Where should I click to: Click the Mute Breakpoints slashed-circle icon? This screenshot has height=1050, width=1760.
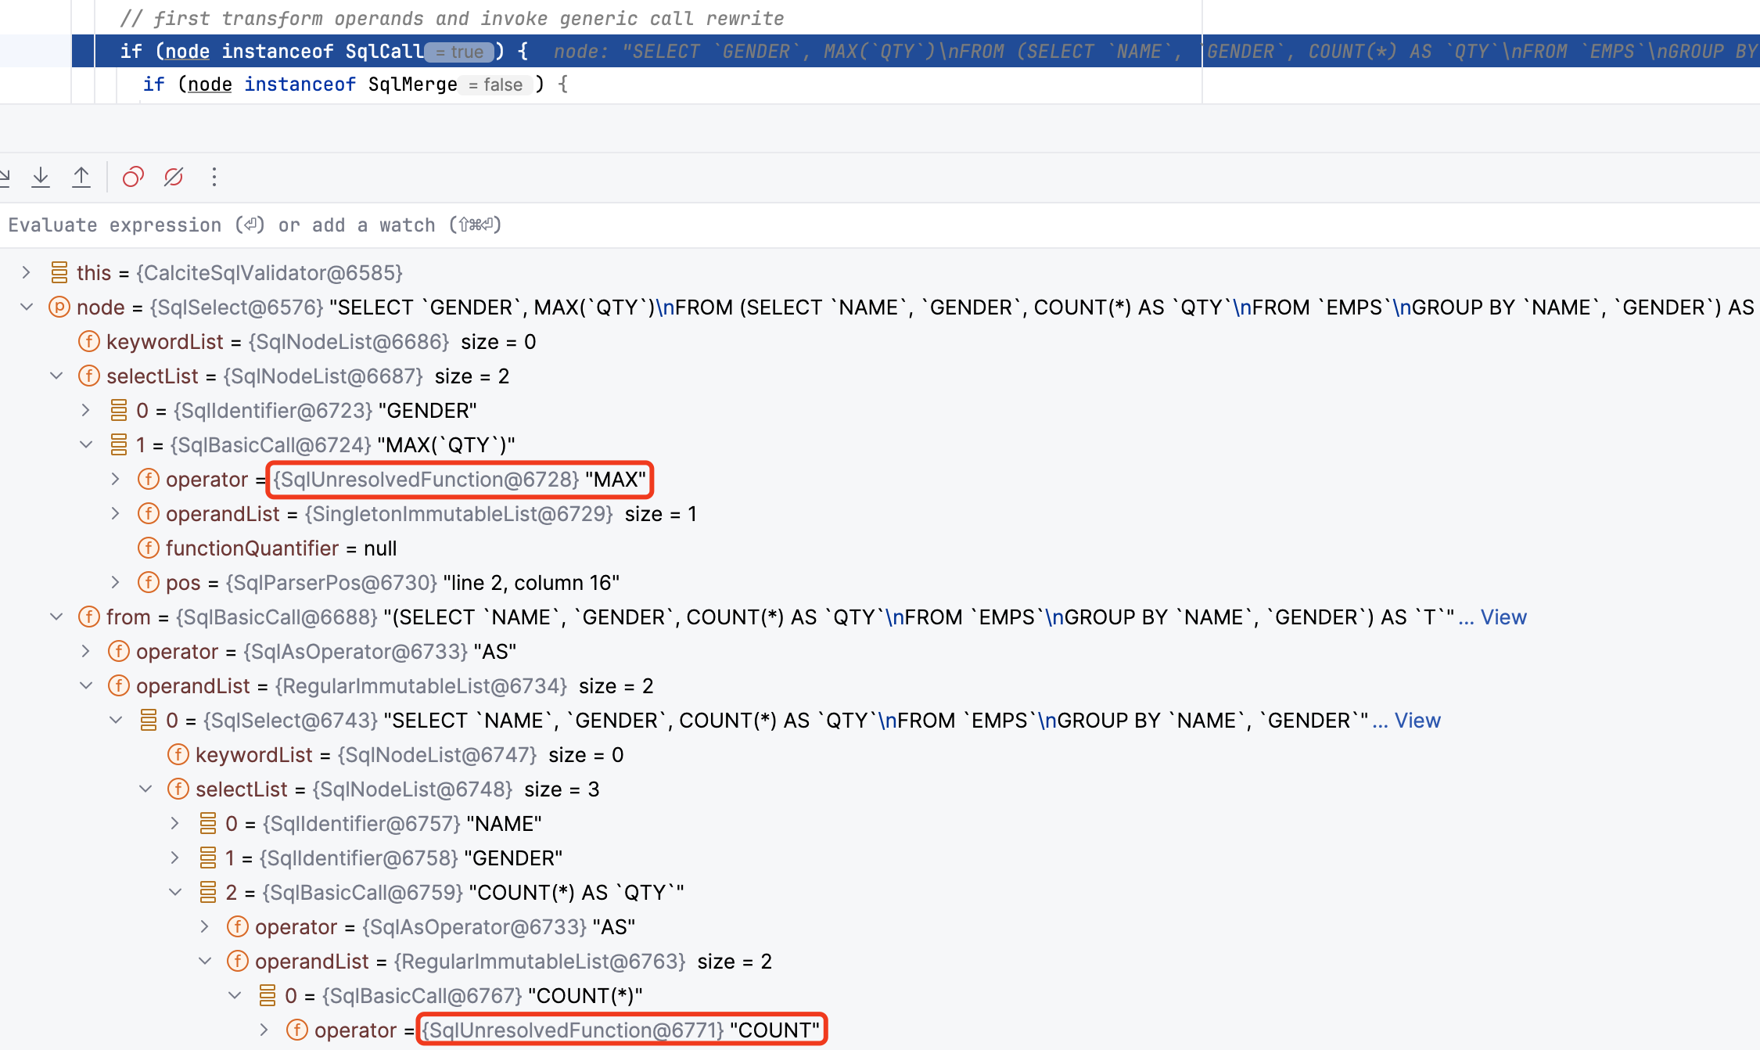[x=174, y=178]
